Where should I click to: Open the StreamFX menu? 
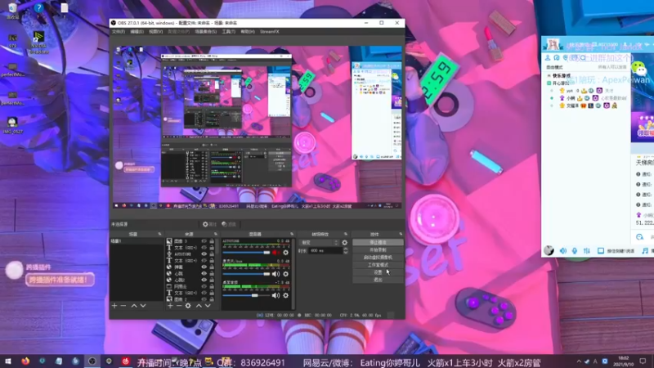click(270, 32)
